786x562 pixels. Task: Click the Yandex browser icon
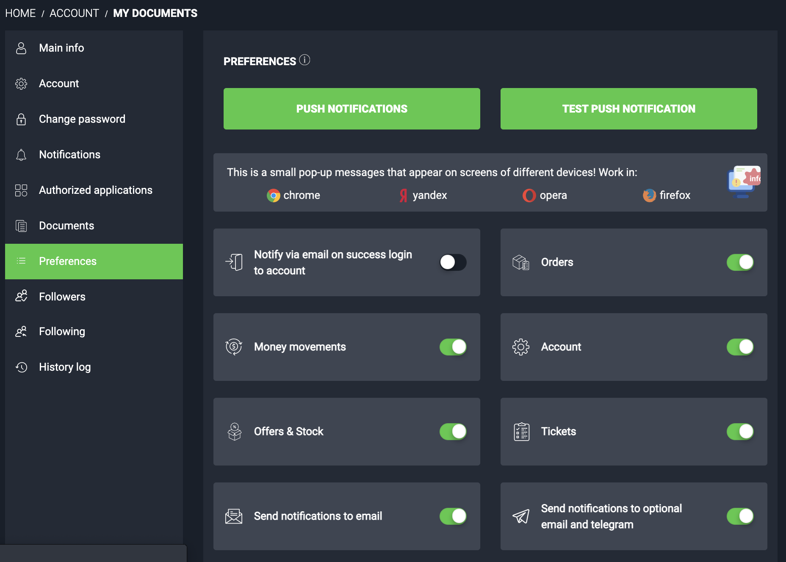pos(403,196)
